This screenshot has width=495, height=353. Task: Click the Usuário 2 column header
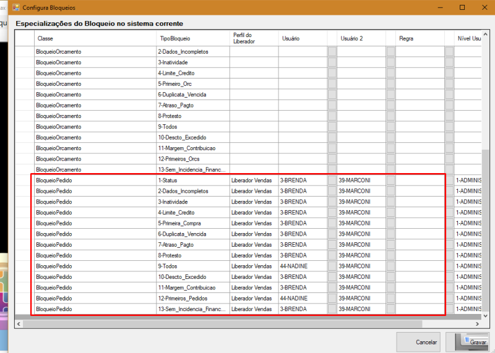[361, 38]
